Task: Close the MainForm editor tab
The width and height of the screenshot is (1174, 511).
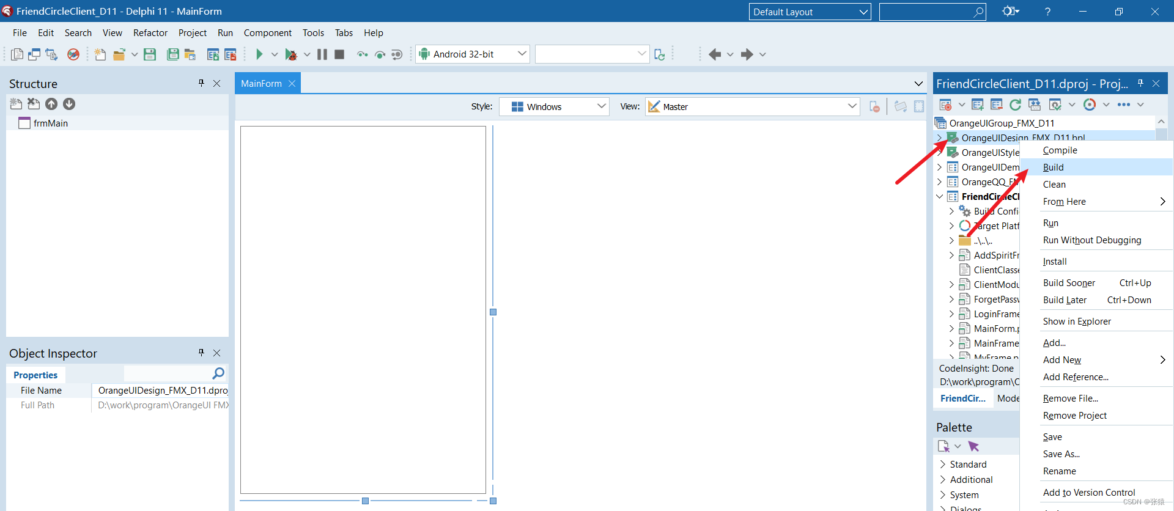Action: coord(292,84)
